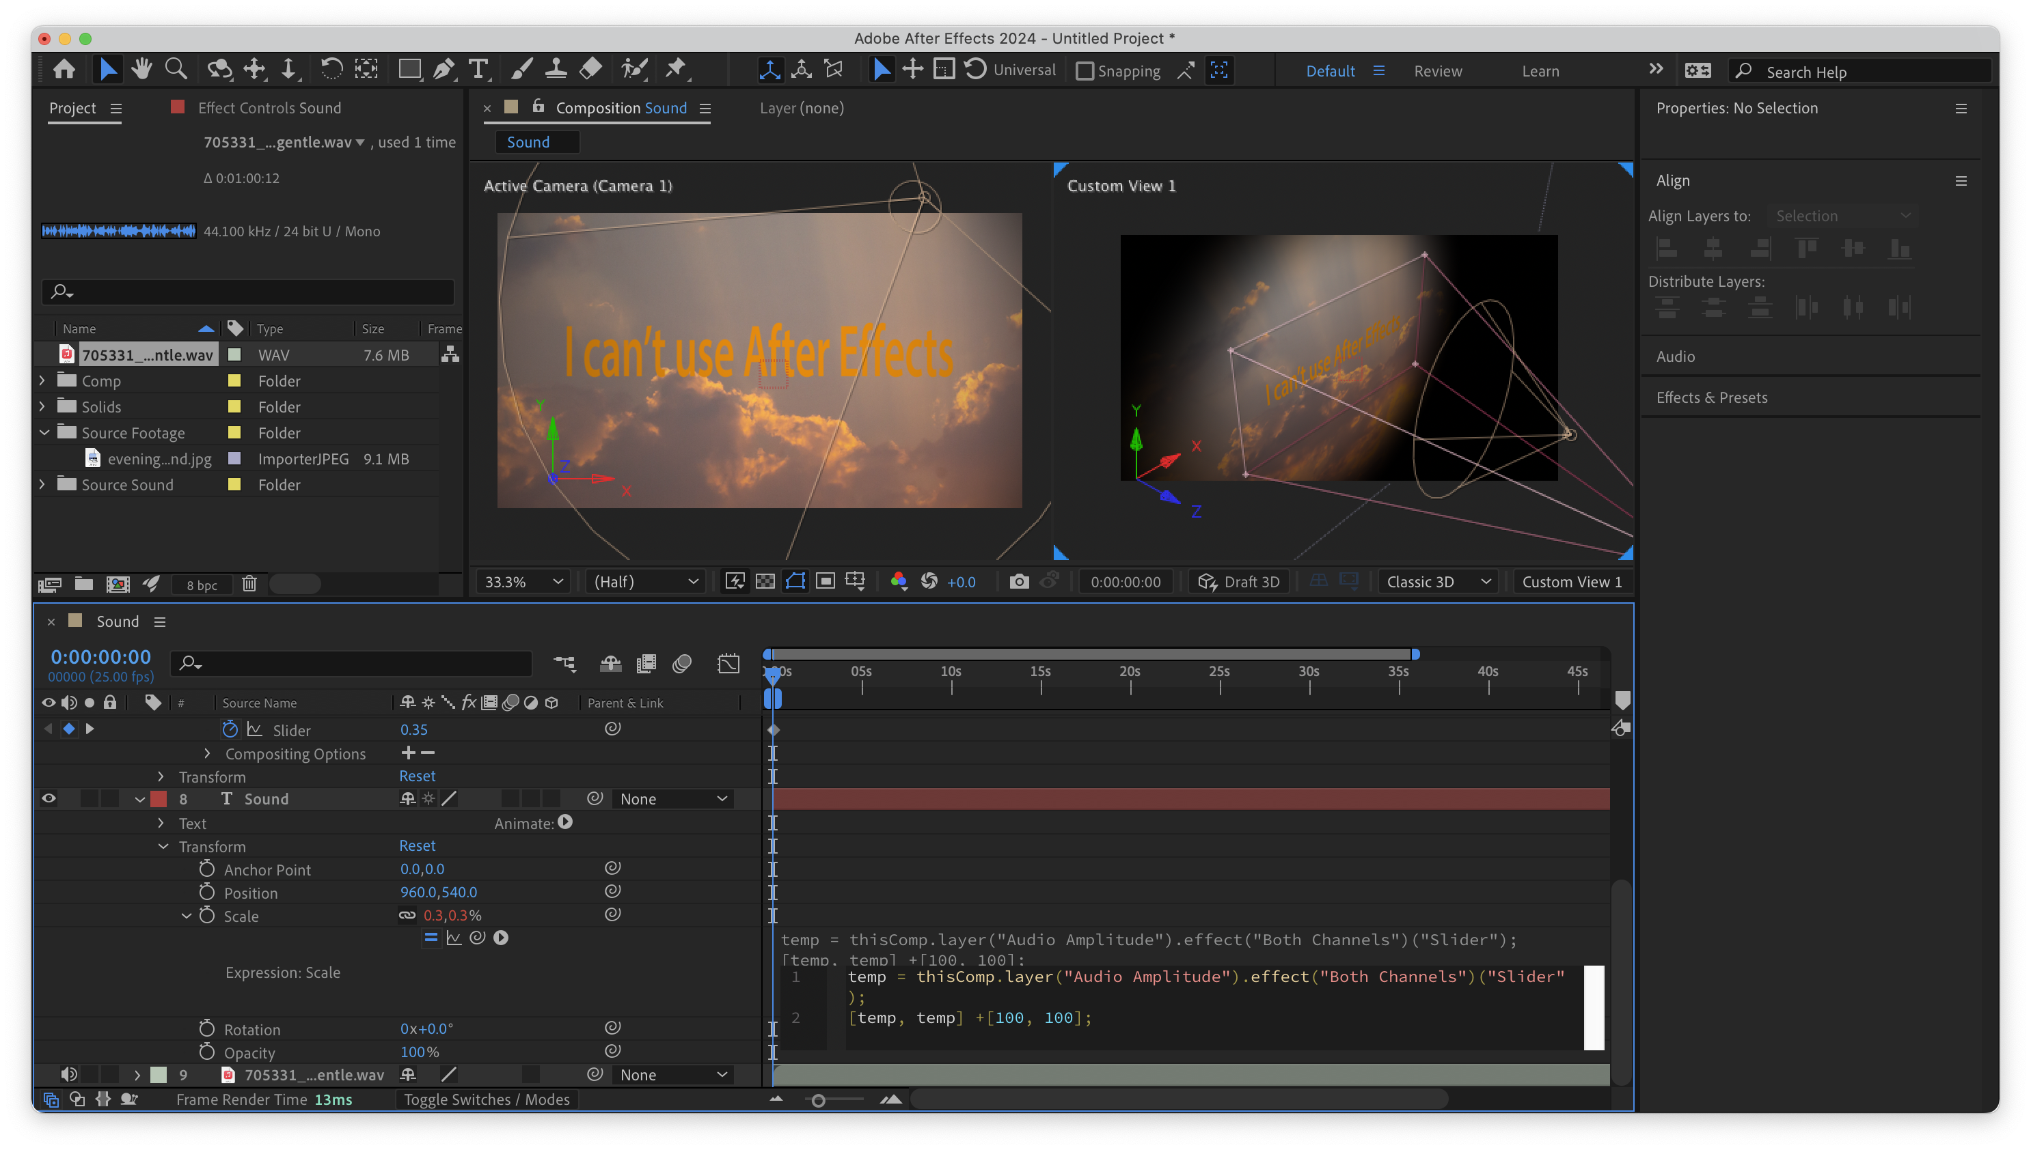Select the Zoom tool in toolbar
Viewport: 2031px width, 1150px height.
176,70
